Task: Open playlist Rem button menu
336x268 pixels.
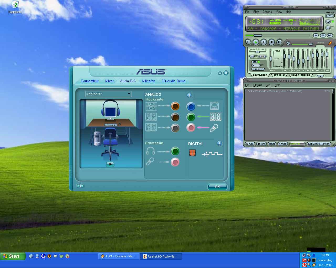Action: click(261, 144)
